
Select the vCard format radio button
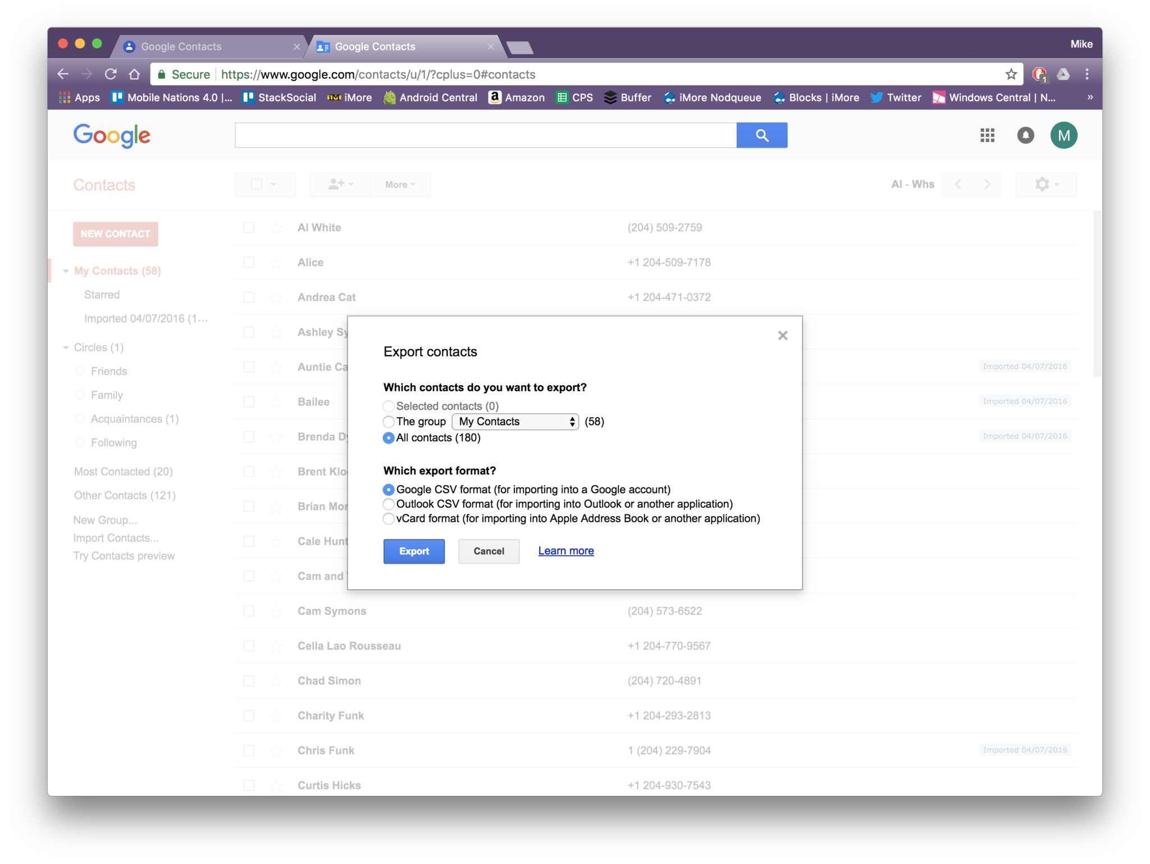coord(389,519)
